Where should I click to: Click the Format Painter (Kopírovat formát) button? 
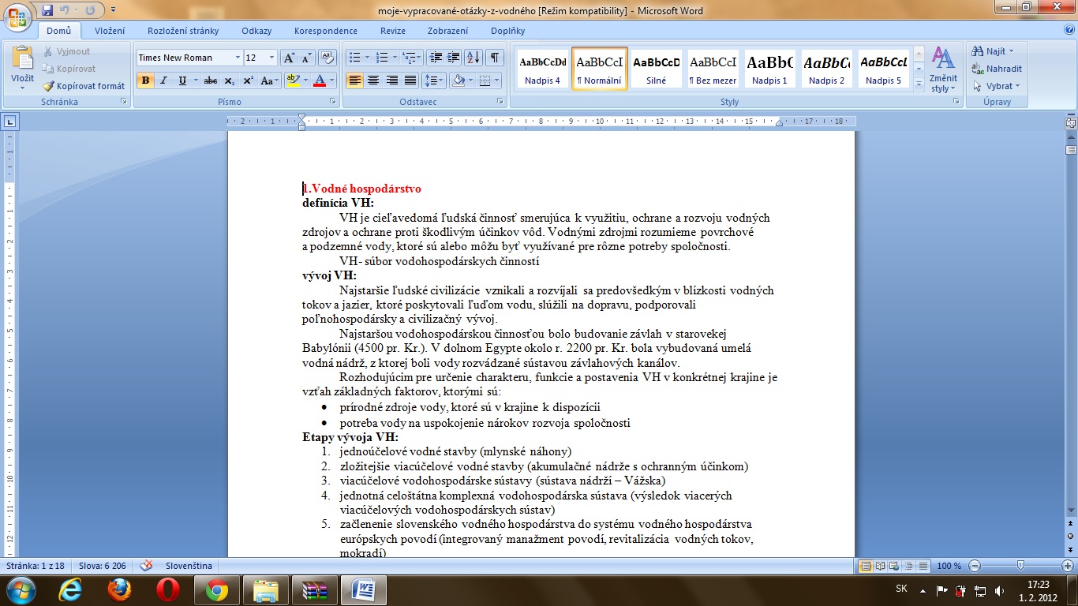[84, 86]
